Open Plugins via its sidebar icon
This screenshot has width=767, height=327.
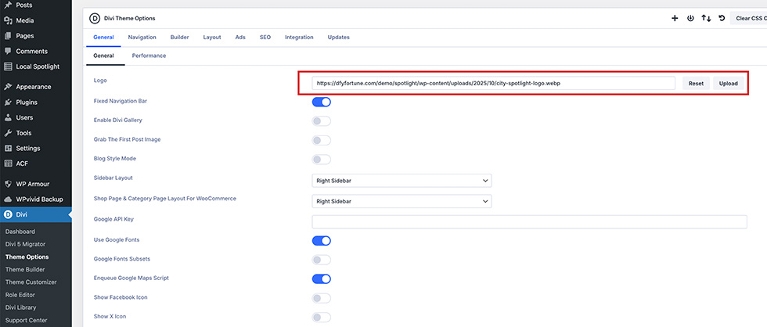[8, 102]
